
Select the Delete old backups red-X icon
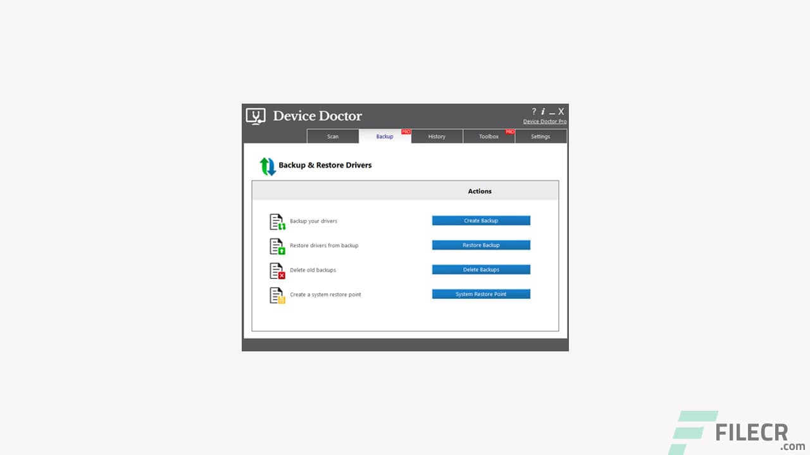277,270
